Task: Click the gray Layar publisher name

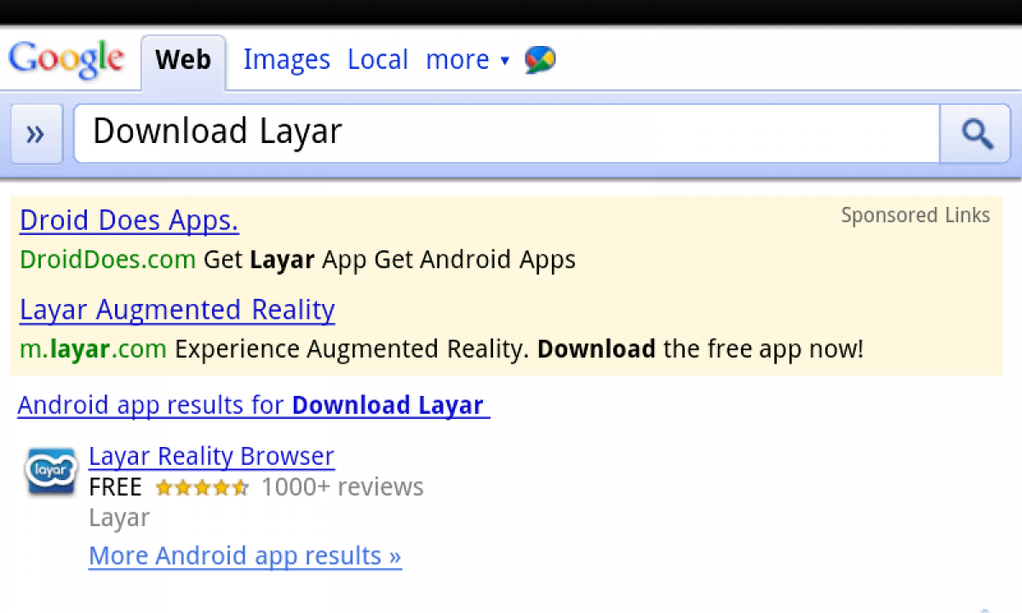Action: click(119, 518)
